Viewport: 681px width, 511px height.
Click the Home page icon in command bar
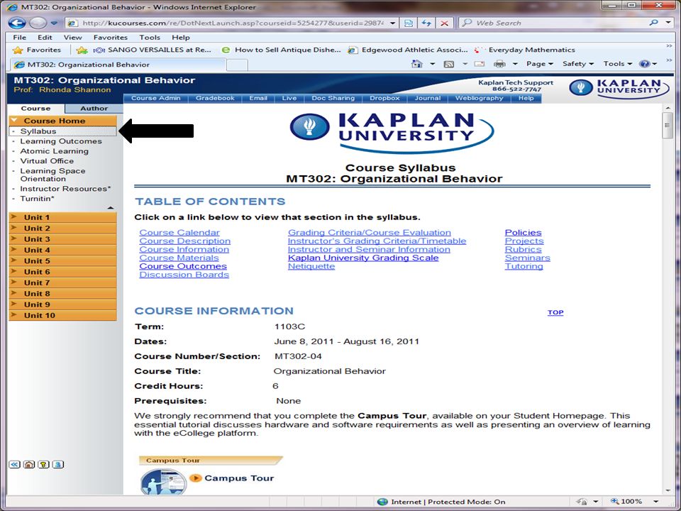[x=417, y=64]
